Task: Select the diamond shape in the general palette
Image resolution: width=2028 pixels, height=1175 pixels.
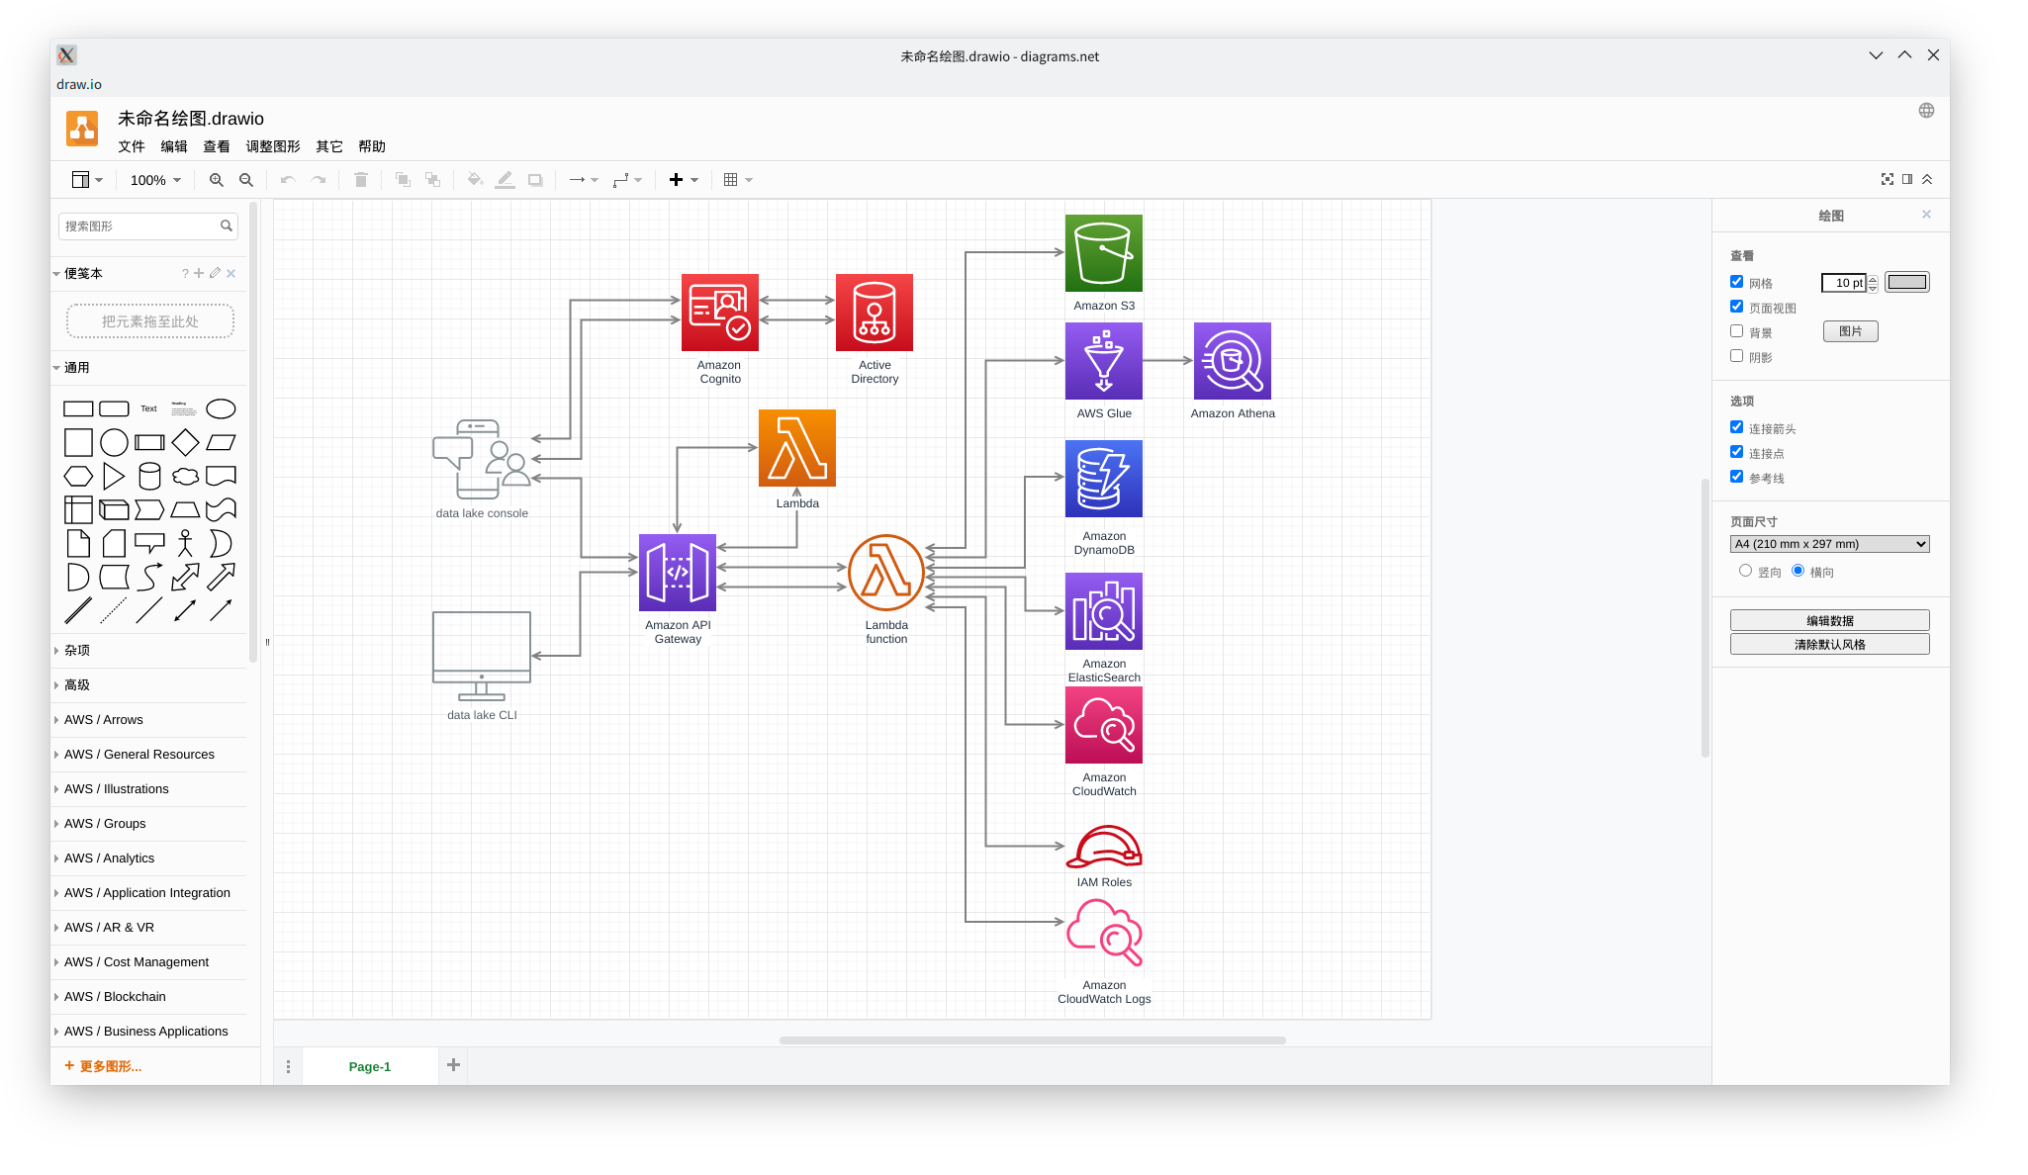Action: click(x=185, y=442)
